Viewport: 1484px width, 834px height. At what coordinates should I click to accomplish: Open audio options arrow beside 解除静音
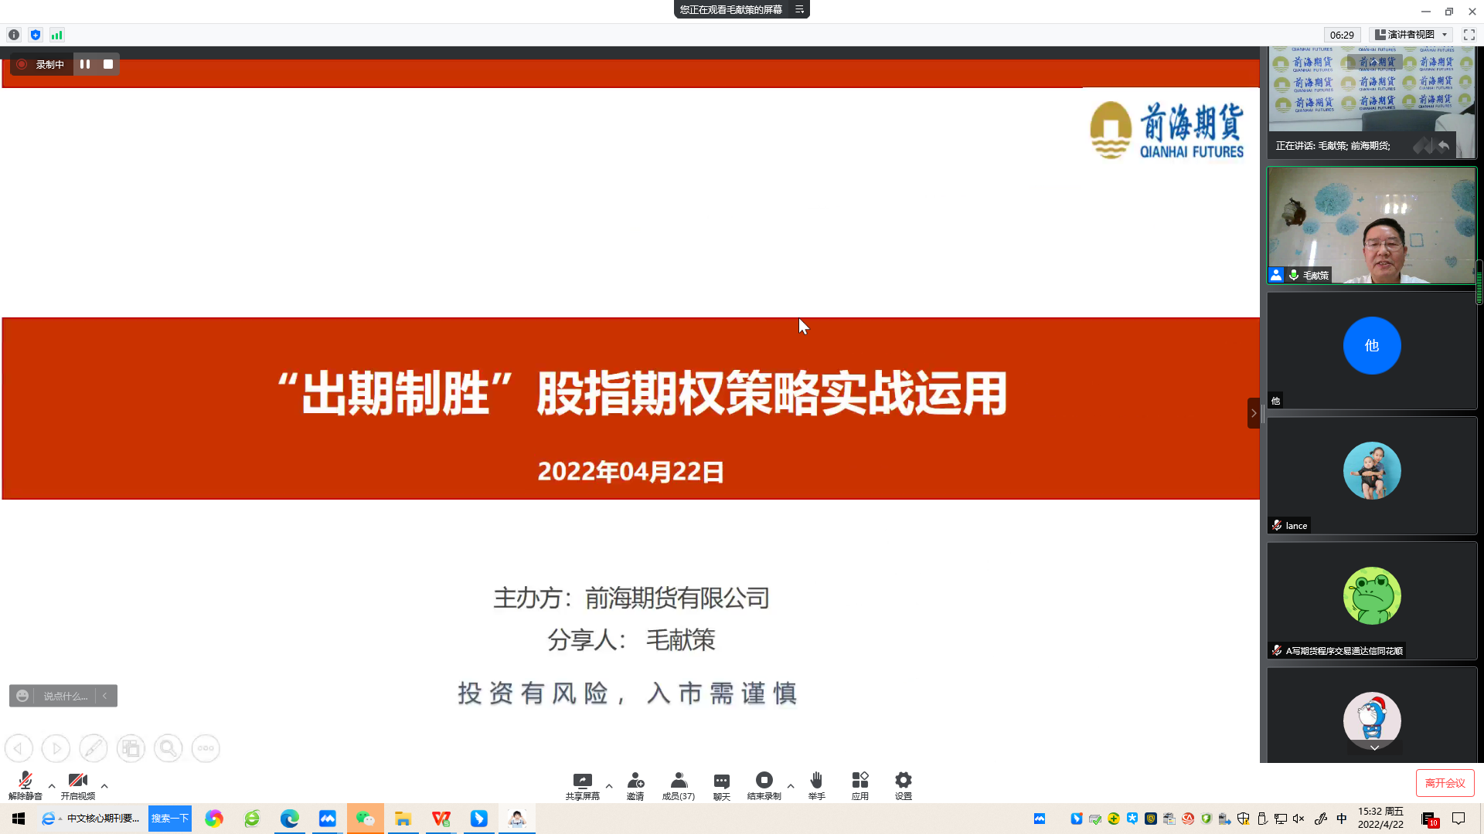(x=52, y=786)
